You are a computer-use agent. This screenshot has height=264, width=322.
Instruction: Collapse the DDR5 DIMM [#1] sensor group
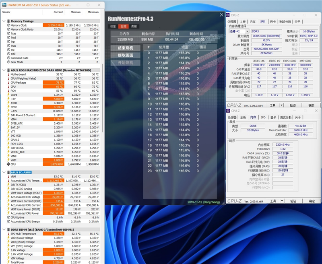click(4, 229)
